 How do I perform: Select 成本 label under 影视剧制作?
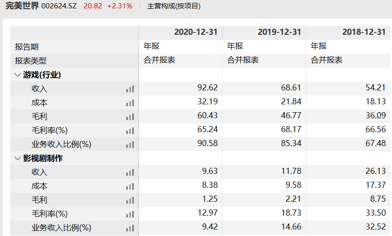coord(39,186)
